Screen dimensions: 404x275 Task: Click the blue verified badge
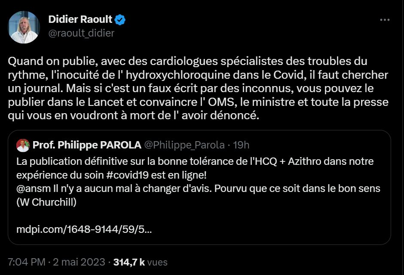[x=120, y=19]
